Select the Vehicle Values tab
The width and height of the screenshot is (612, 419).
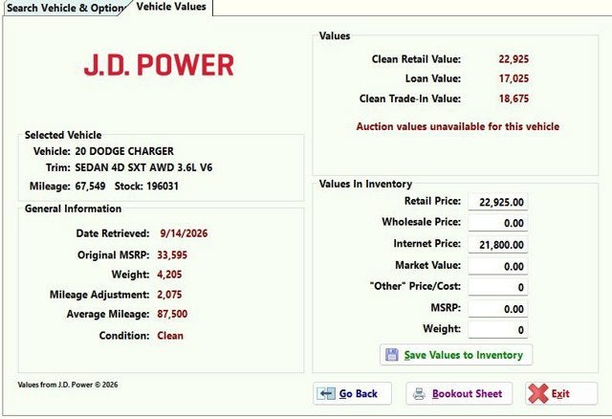[x=171, y=7]
